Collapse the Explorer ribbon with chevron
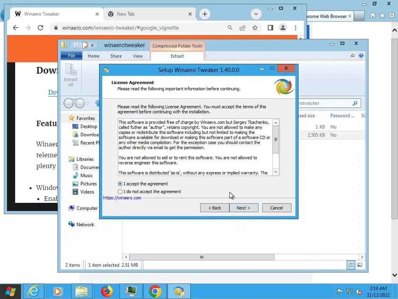Image resolution: width=398 pixels, height=299 pixels. pos(353,55)
